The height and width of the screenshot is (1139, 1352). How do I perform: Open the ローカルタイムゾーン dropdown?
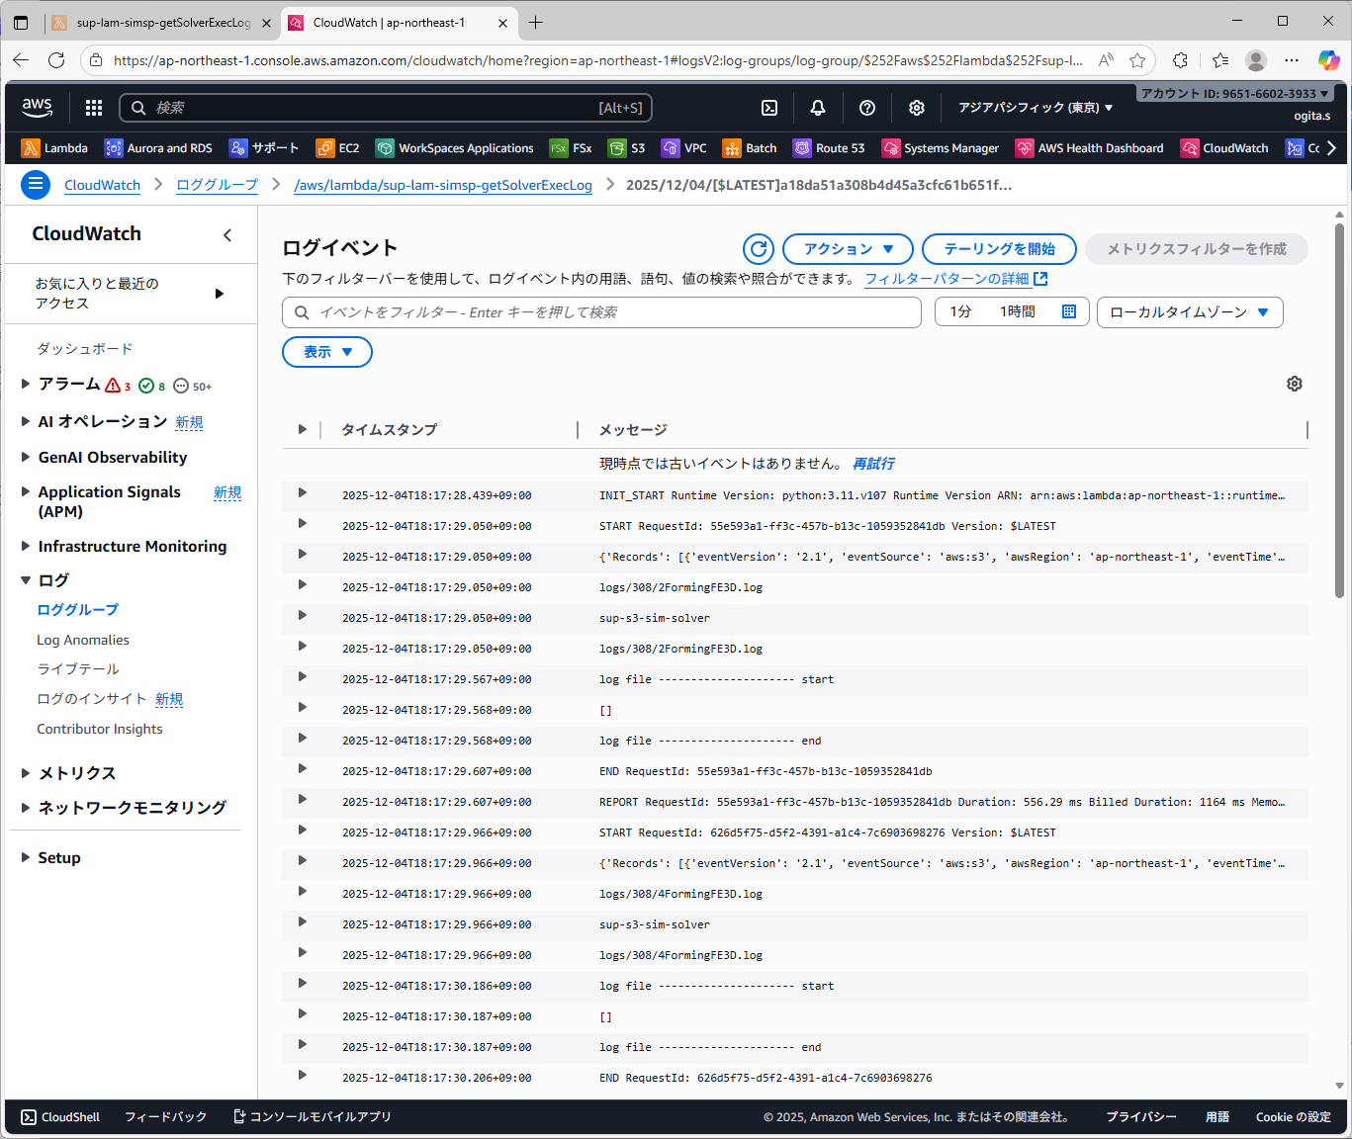(x=1189, y=312)
